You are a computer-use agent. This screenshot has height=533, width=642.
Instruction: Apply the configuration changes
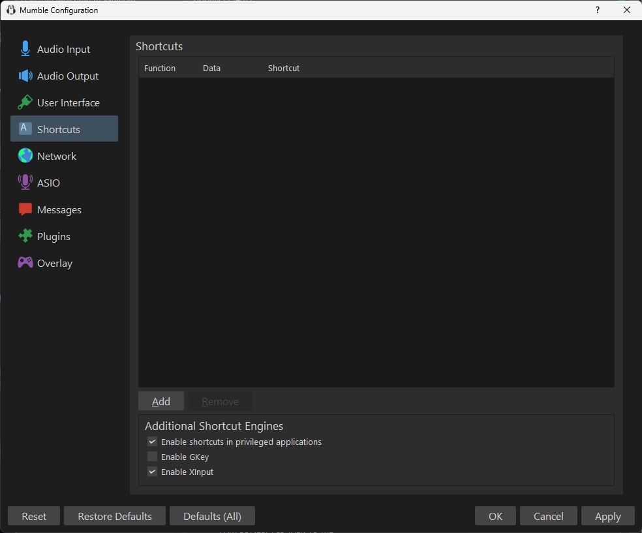[x=607, y=515]
